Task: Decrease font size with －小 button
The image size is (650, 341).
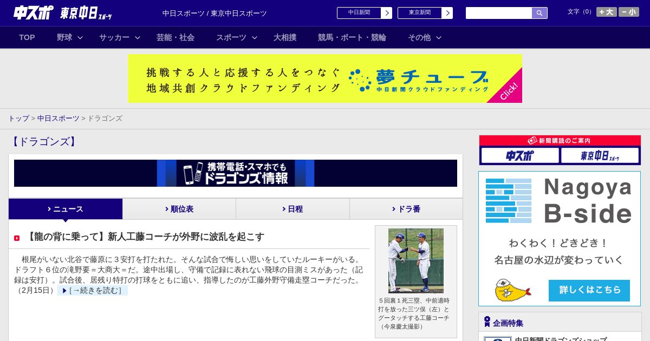Action: (x=629, y=12)
